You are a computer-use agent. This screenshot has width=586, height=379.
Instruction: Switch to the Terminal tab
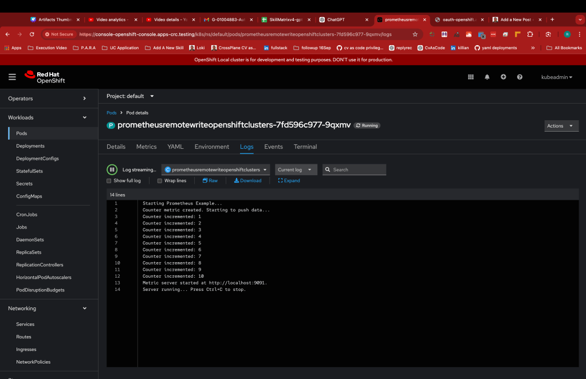coord(305,147)
